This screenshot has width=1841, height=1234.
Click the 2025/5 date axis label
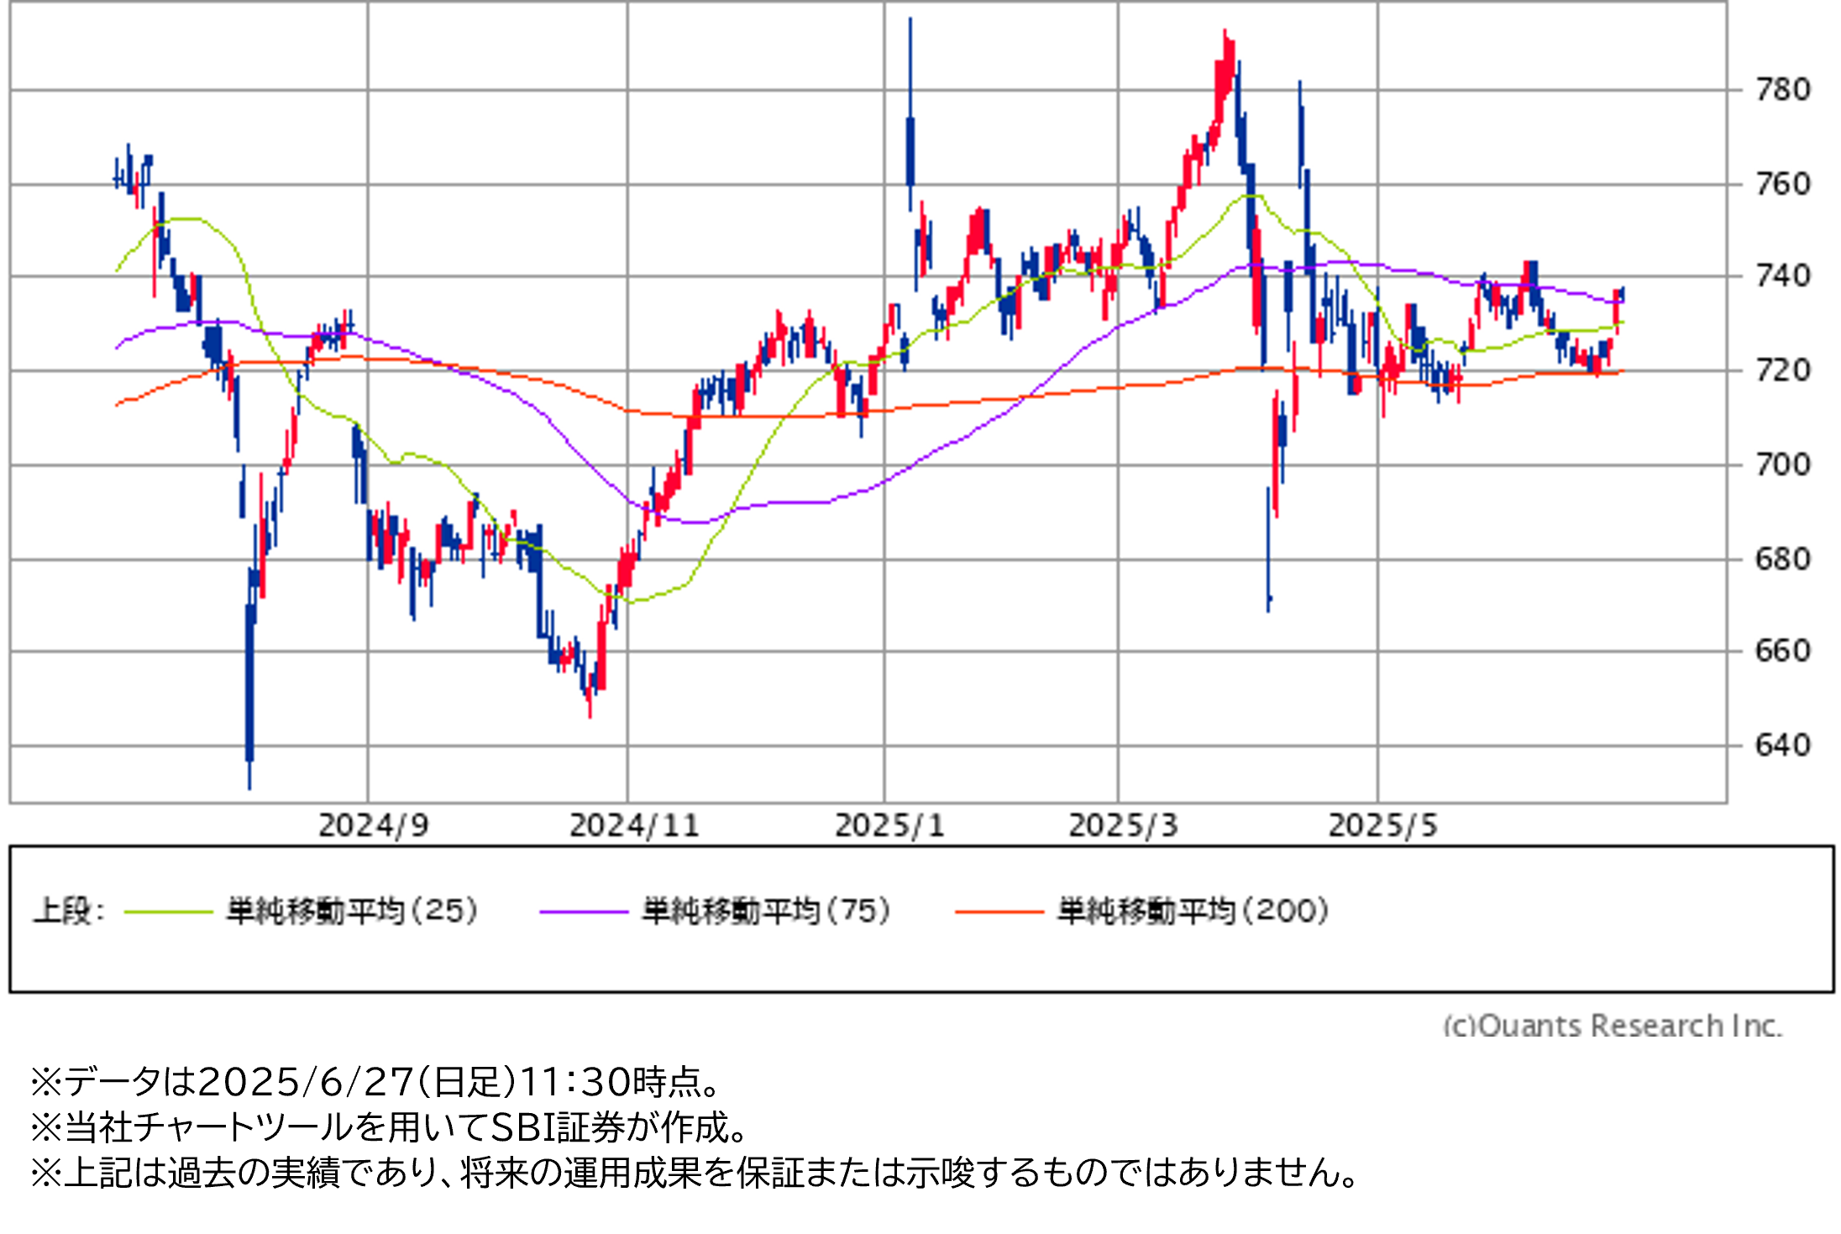tap(1382, 826)
